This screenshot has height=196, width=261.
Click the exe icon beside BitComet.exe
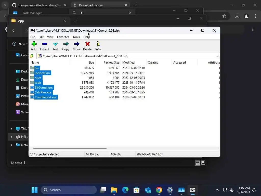point(32,87)
